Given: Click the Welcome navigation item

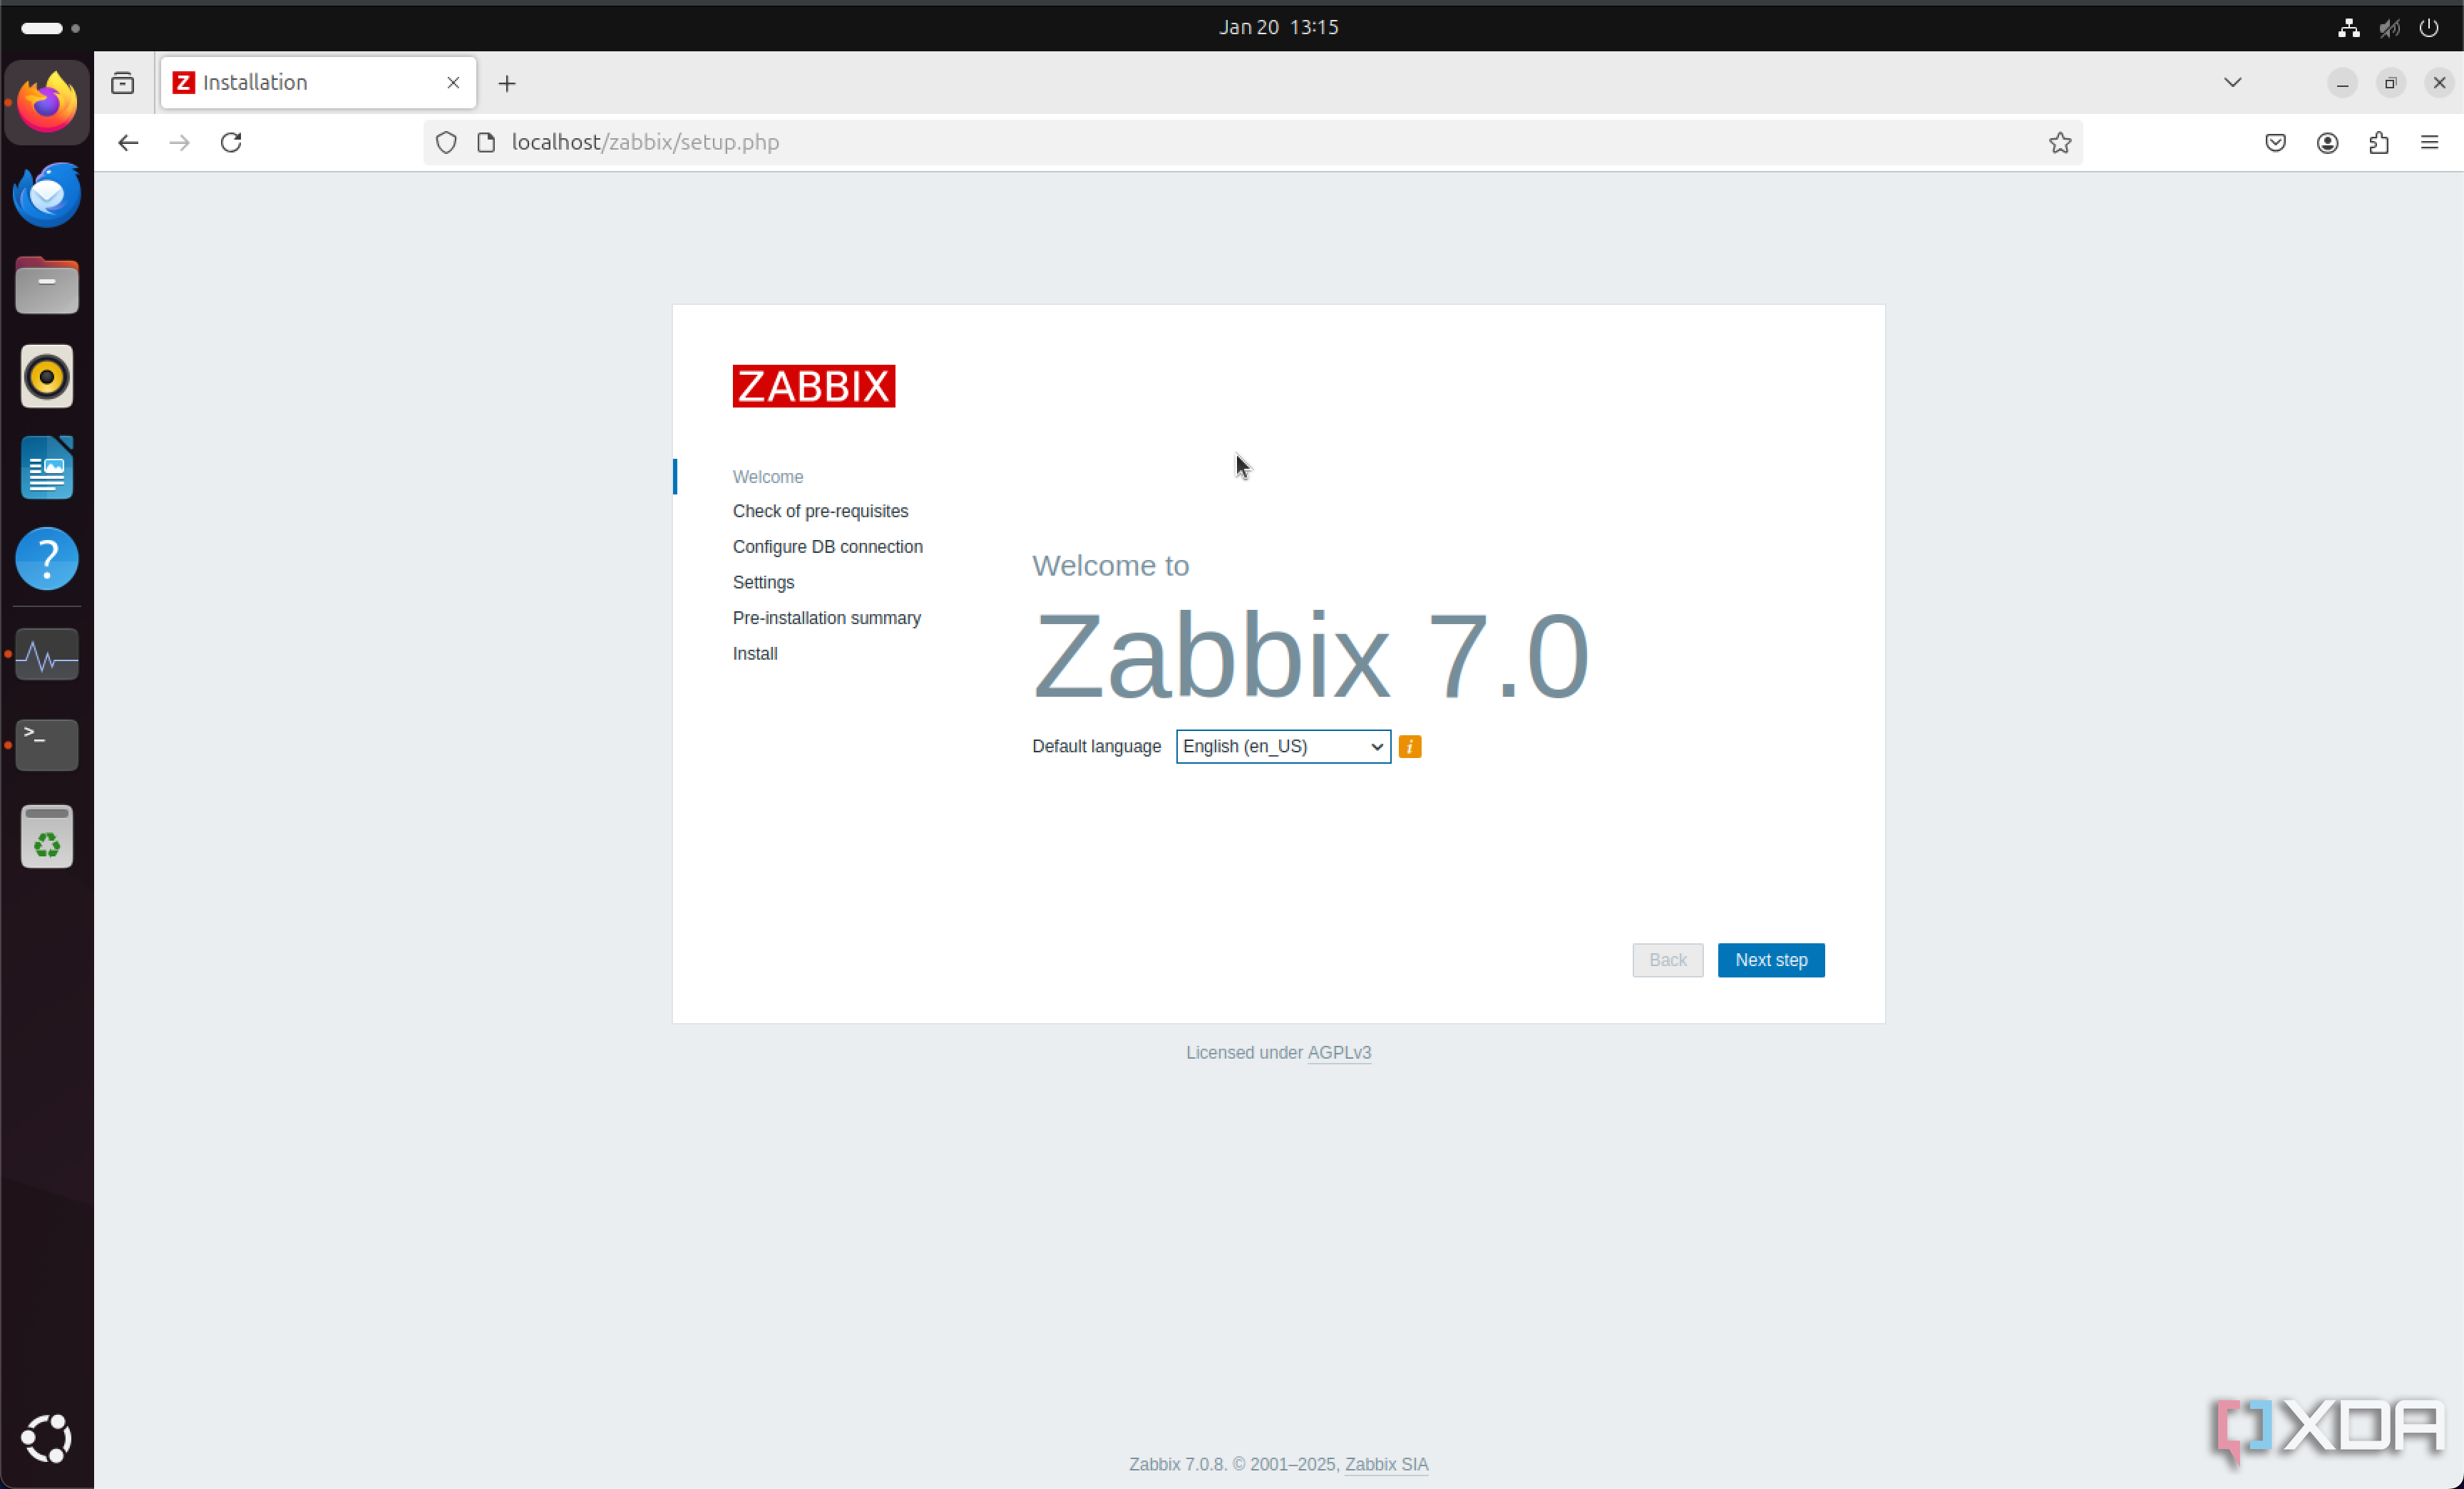Looking at the screenshot, I should point(767,477).
